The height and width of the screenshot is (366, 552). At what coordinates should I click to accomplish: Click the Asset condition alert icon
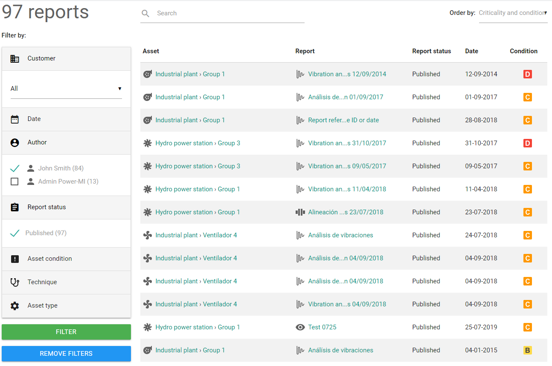pos(15,259)
